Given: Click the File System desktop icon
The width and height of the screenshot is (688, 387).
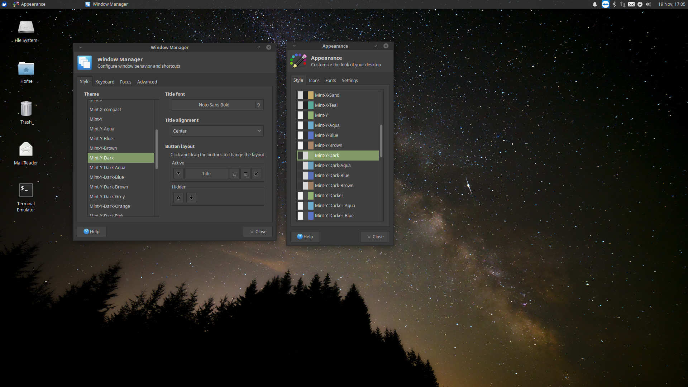Looking at the screenshot, I should pos(26,29).
